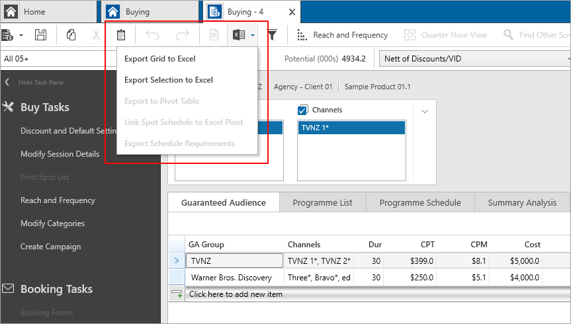Screen dimensions: 571x324
Task: Open Discount and Default Settings task
Action: (68, 131)
